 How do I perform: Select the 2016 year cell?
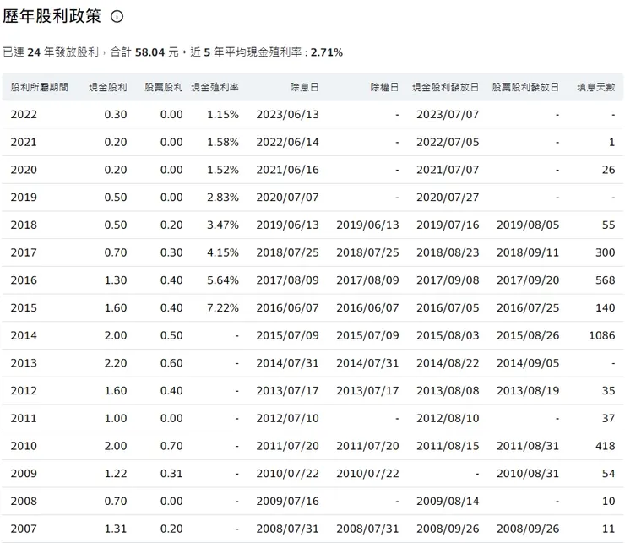24,280
